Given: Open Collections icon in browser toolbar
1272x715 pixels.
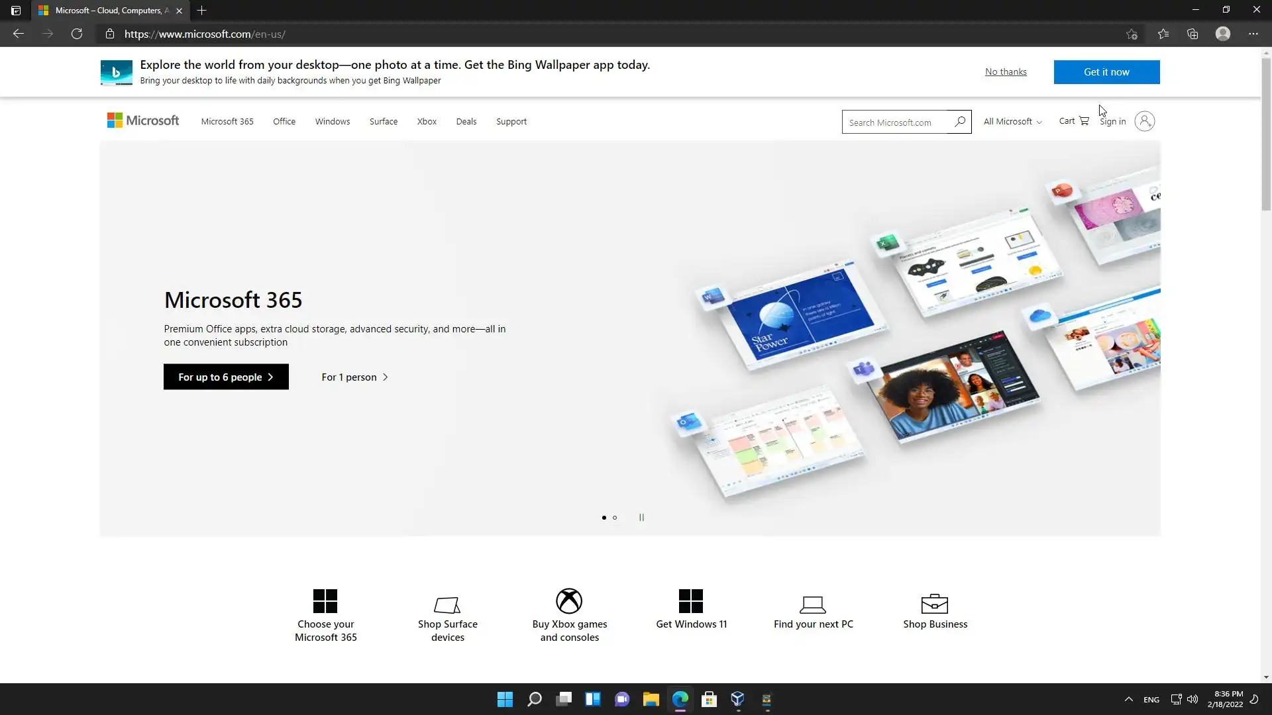Looking at the screenshot, I should click(1192, 34).
